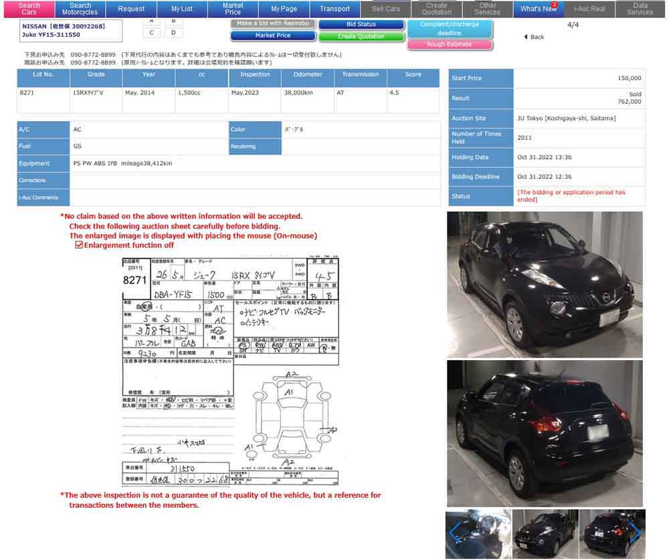This screenshot has width=669, height=560.
Task: Open the large rear-view photo of the Juke
Action: point(545,434)
